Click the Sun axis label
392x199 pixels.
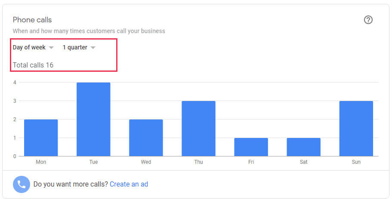click(x=356, y=162)
